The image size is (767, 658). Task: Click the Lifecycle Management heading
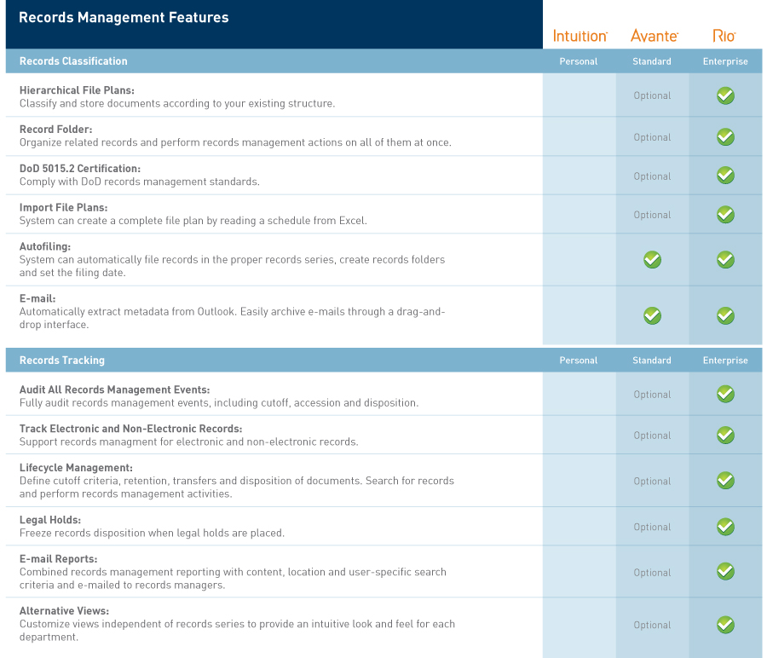coord(76,468)
